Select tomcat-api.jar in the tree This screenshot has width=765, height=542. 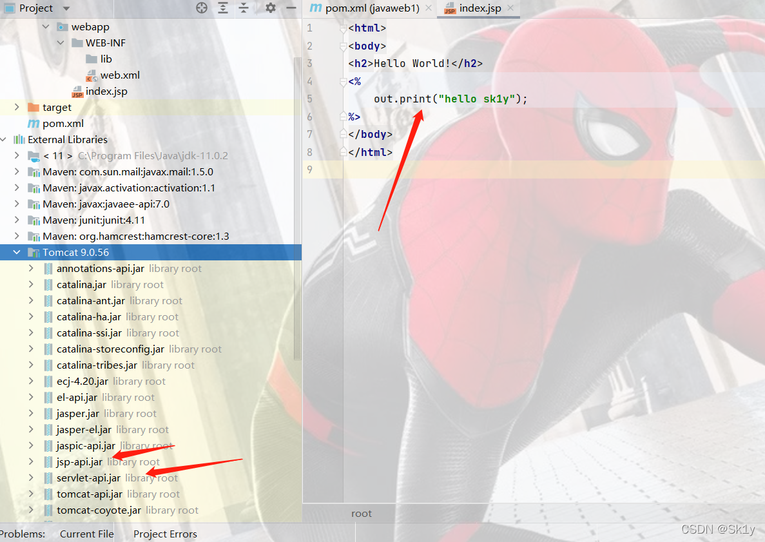[x=90, y=494]
